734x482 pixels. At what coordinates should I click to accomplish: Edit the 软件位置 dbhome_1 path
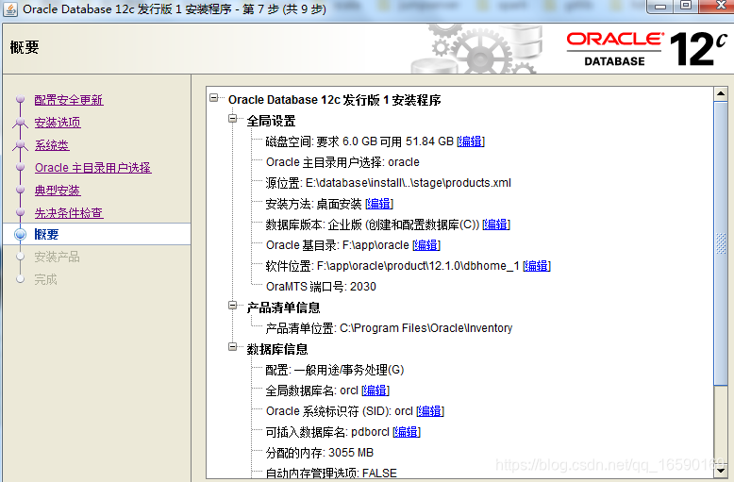537,266
